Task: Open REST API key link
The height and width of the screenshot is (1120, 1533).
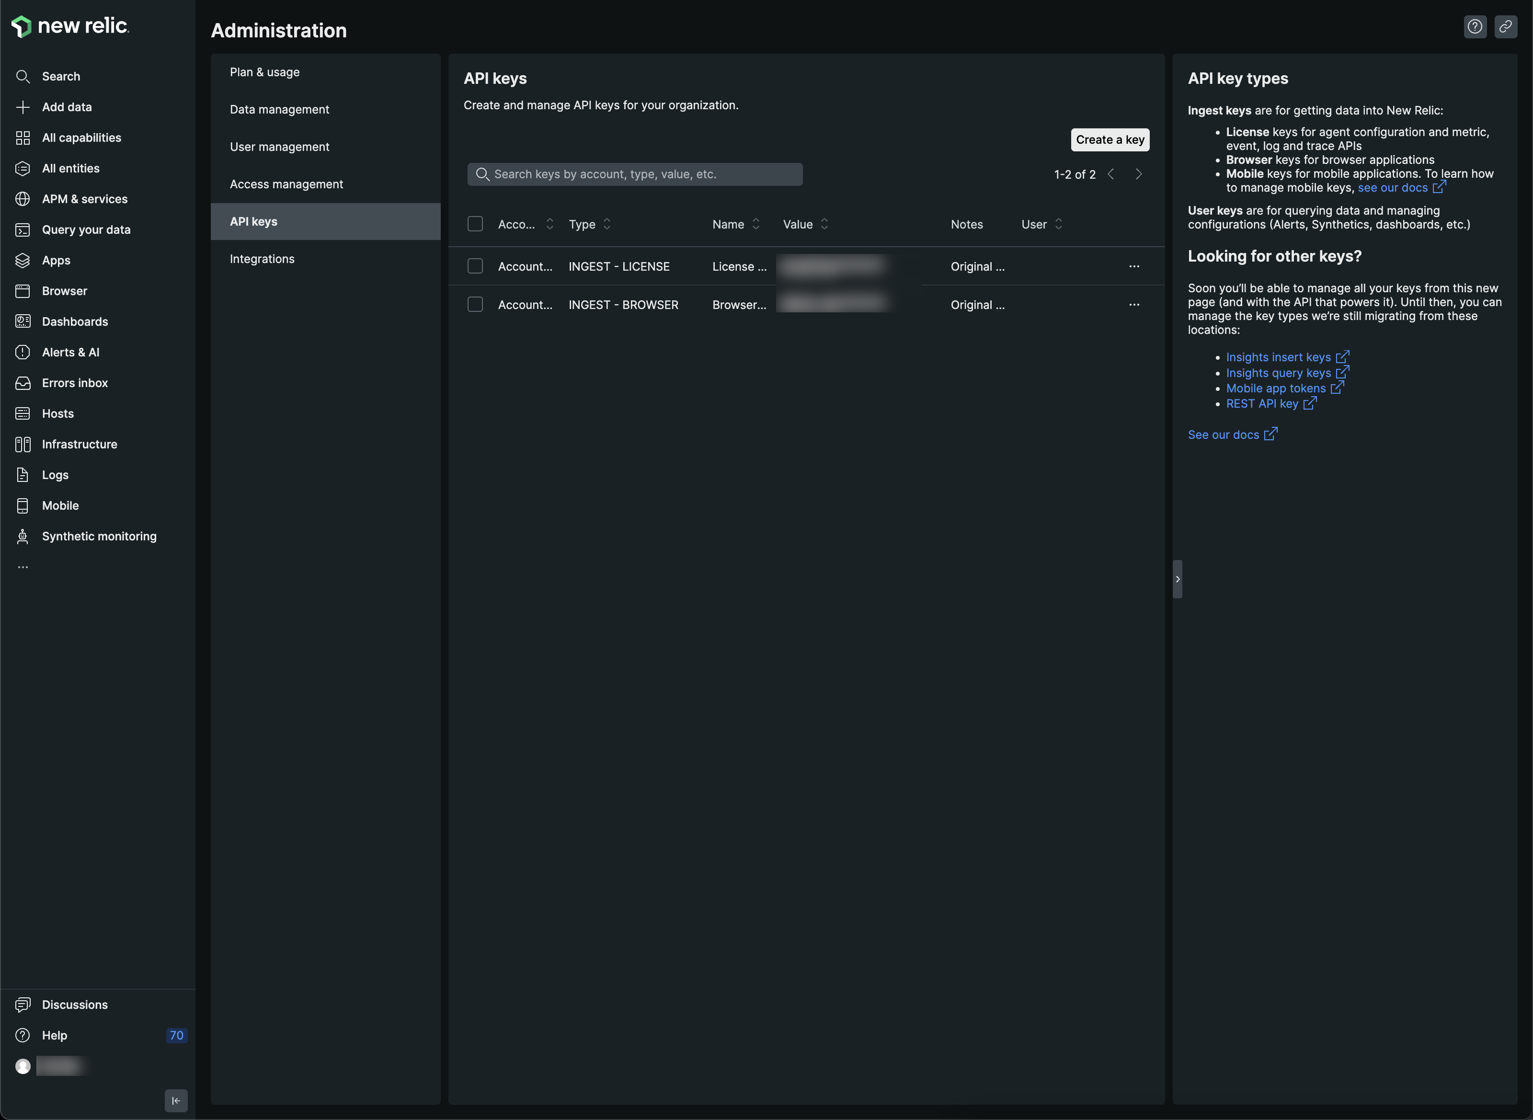Action: 1271,403
